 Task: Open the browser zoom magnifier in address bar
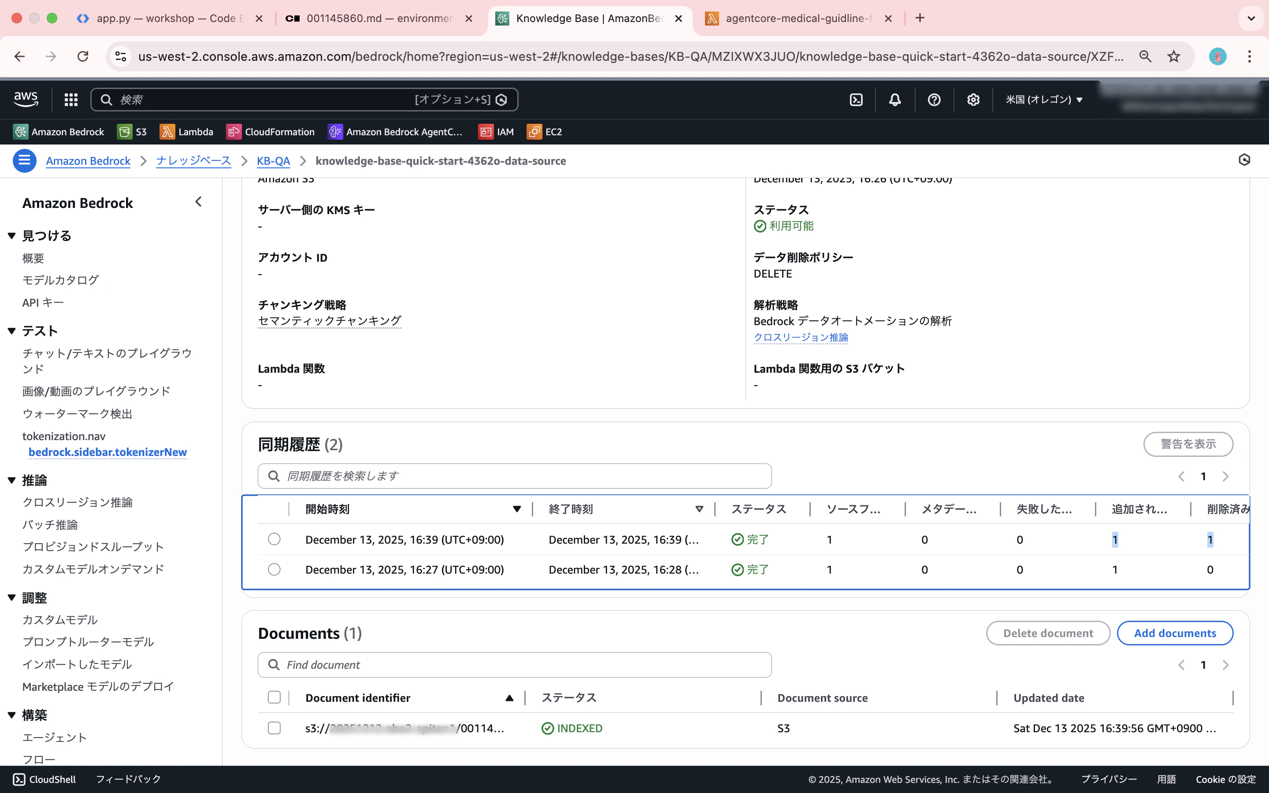(x=1145, y=56)
